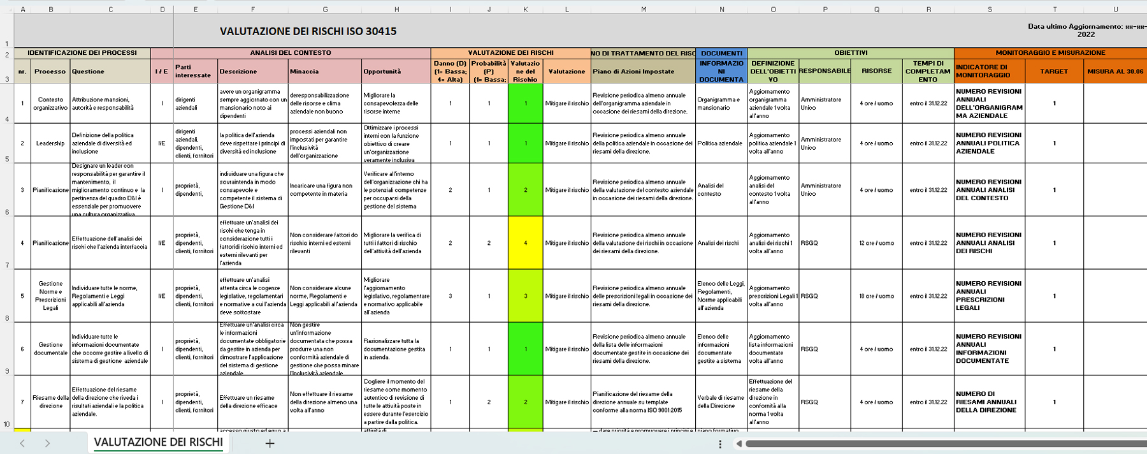
Task: Click the title cell VALUTAZIONE DEI RISCHI ISO 30415
Action: (x=308, y=31)
